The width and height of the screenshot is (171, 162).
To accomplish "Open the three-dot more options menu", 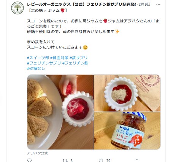I will click(x=158, y=5).
